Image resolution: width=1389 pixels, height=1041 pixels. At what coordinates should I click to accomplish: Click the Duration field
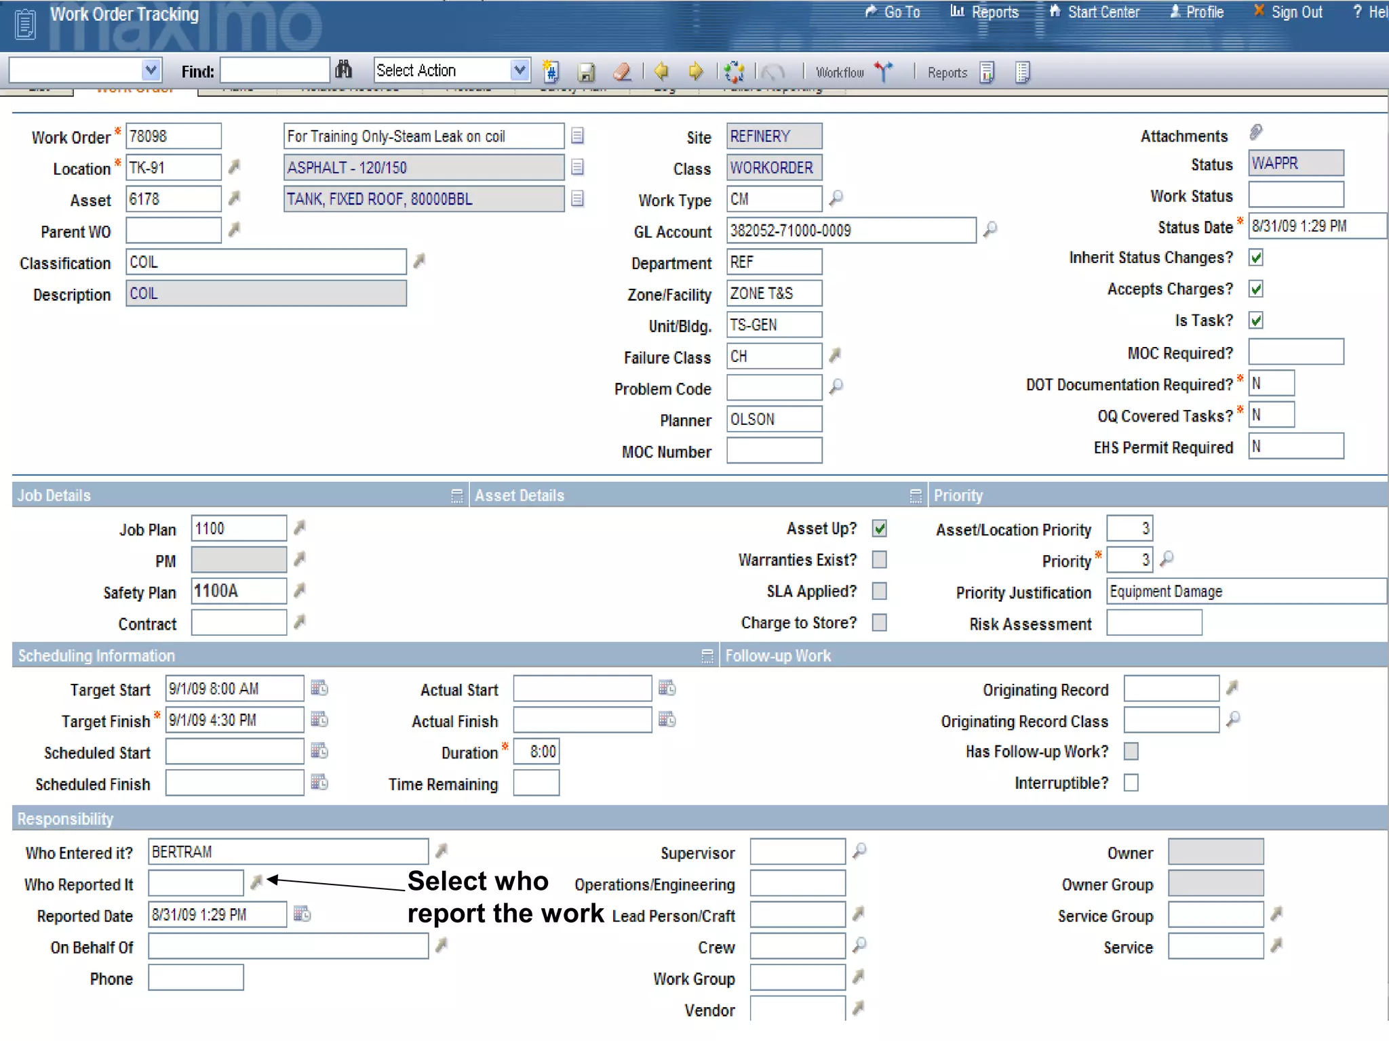point(536,752)
